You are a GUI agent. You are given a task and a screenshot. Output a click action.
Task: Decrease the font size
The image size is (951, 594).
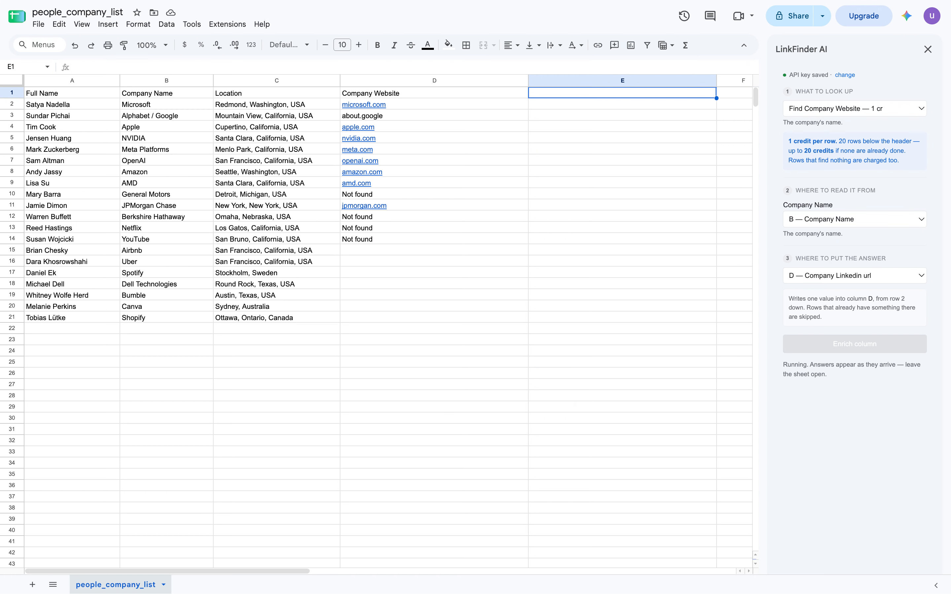point(325,45)
